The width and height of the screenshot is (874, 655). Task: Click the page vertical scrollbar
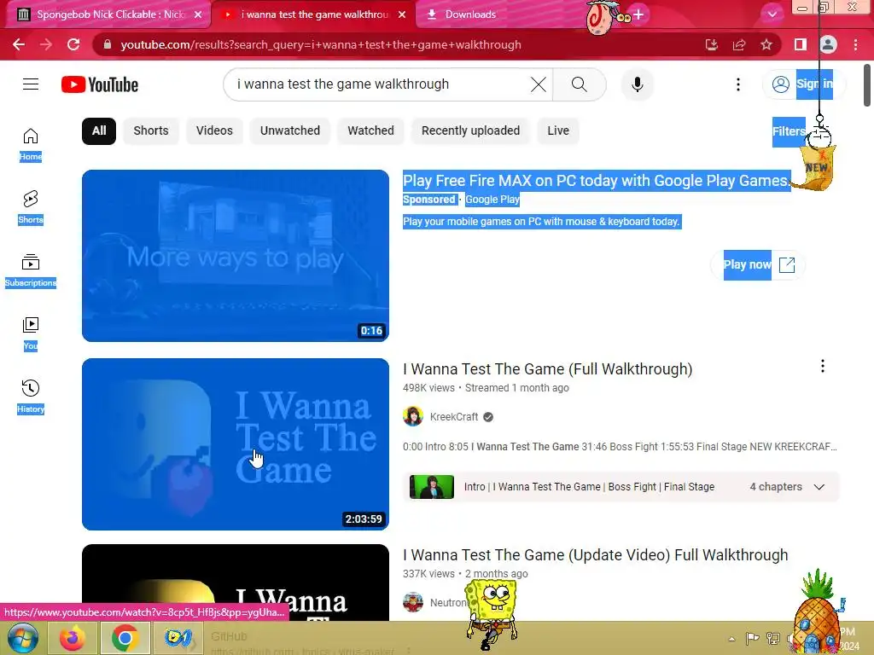867,84
